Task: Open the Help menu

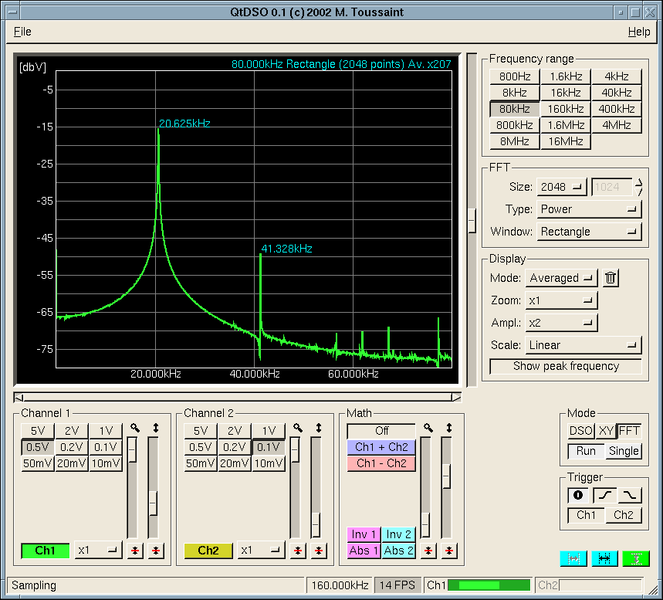Action: 638,32
